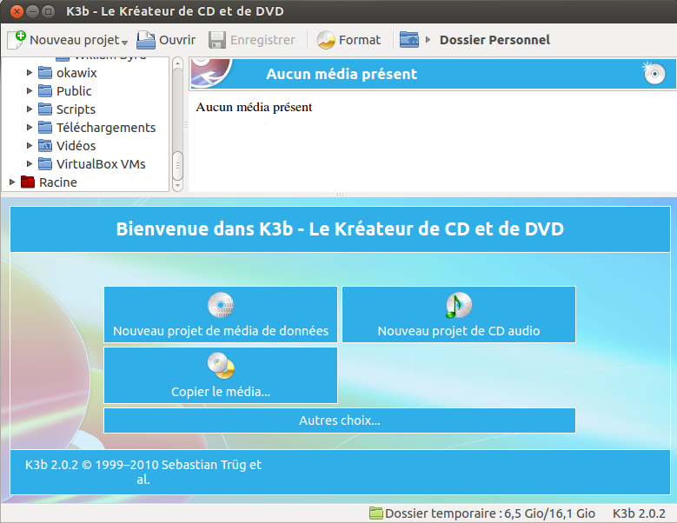Select the Racine tree label
The height and width of the screenshot is (523, 677).
(x=58, y=182)
